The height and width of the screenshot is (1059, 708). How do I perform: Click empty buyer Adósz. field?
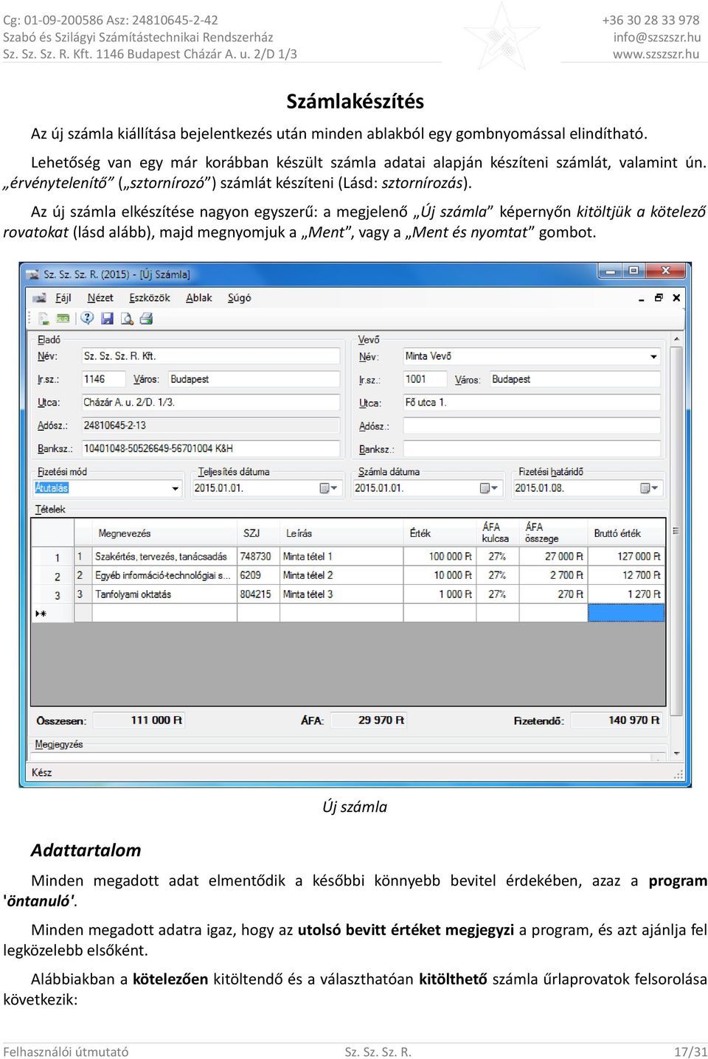coord(532,426)
